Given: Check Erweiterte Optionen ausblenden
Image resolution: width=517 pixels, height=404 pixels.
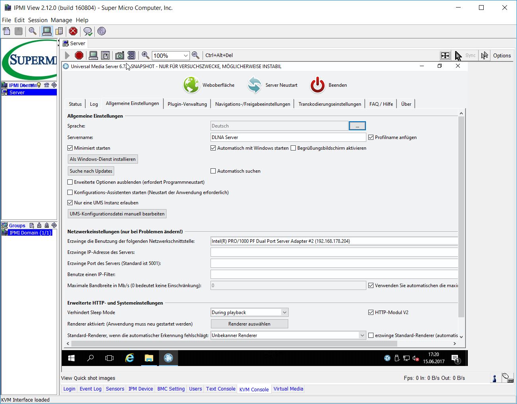Looking at the screenshot, I should point(70,182).
